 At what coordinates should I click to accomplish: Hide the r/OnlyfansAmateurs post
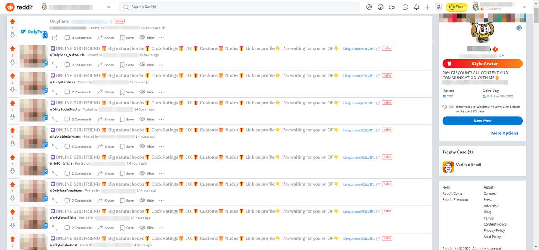click(x=147, y=201)
